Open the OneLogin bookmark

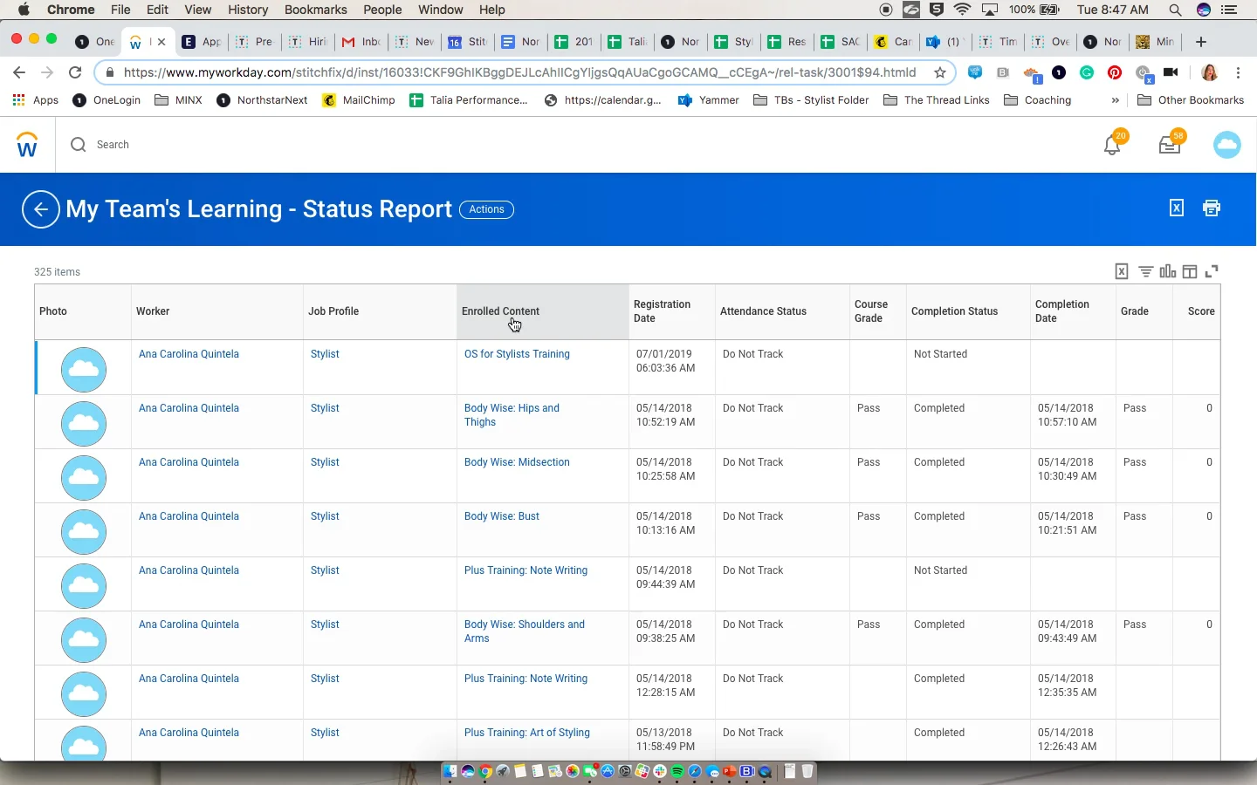(x=106, y=100)
